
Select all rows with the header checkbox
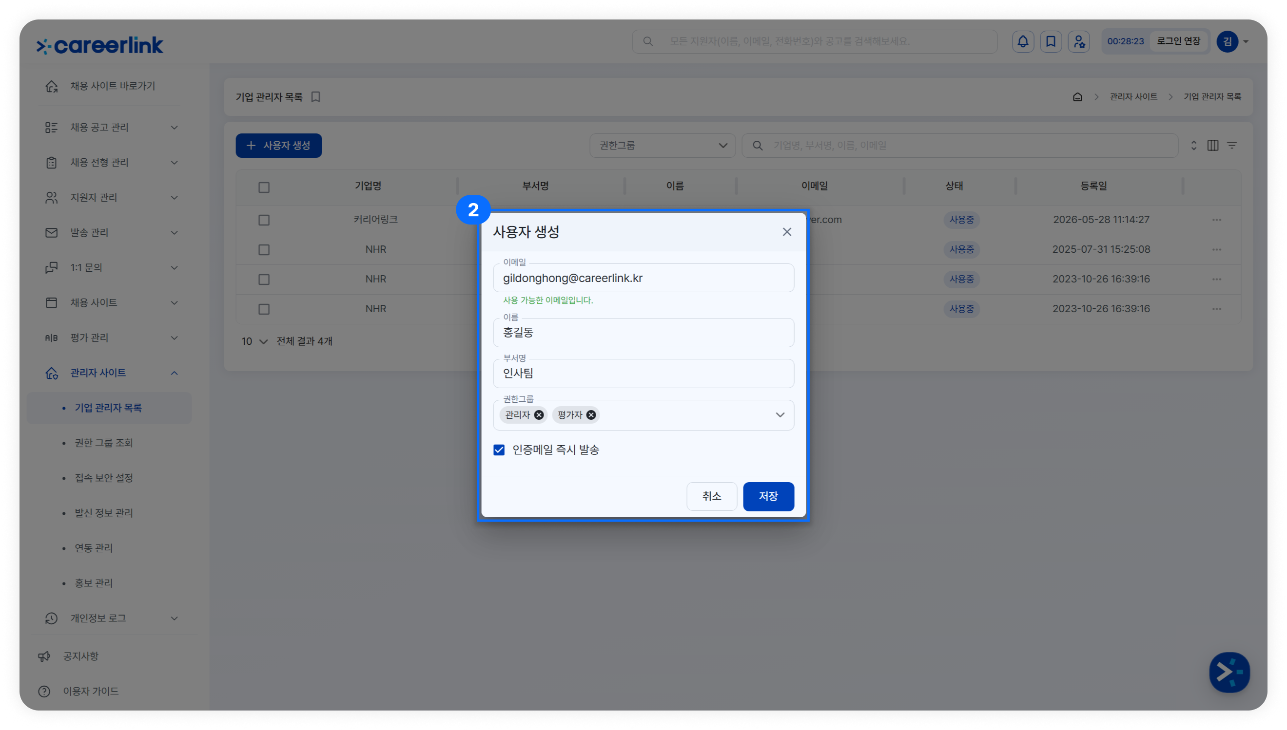coord(264,187)
